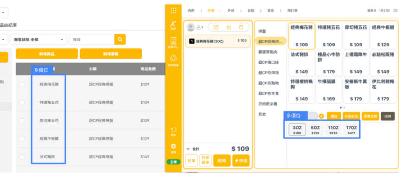Tick the checkbox for 法式豬排 row
Image resolution: width=399 pixels, height=177 pixels.
[22, 157]
